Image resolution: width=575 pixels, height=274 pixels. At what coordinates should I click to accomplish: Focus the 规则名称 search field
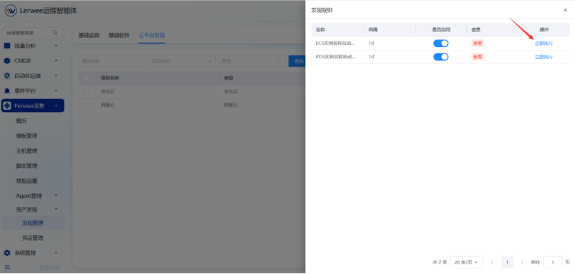[112, 62]
